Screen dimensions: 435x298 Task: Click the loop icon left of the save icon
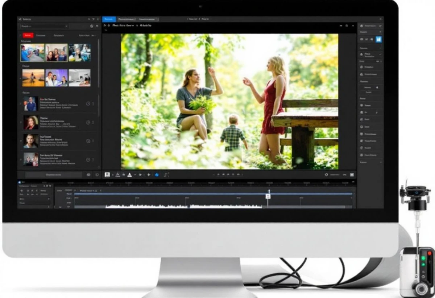click(97, 175)
